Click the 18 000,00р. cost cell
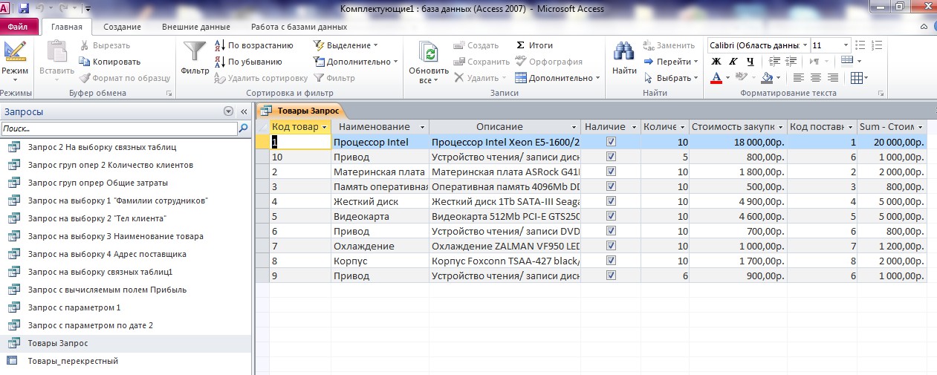 click(738, 142)
